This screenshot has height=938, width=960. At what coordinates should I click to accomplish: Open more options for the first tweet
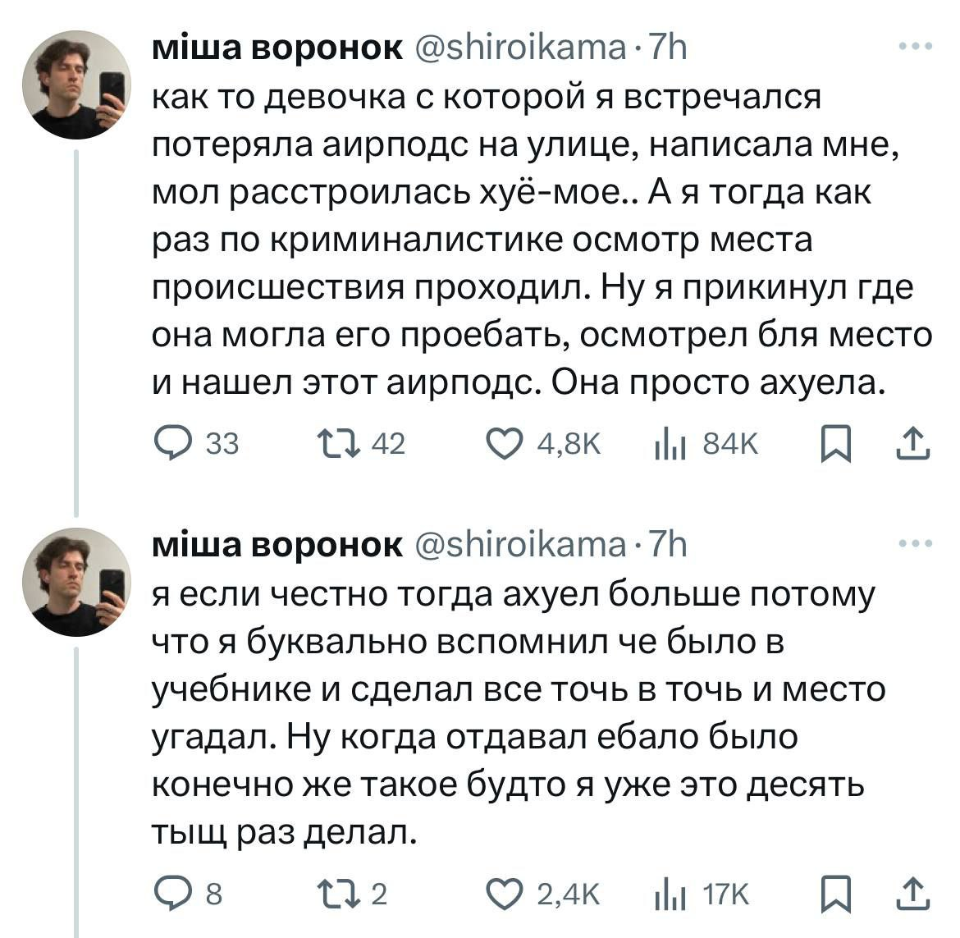915,47
